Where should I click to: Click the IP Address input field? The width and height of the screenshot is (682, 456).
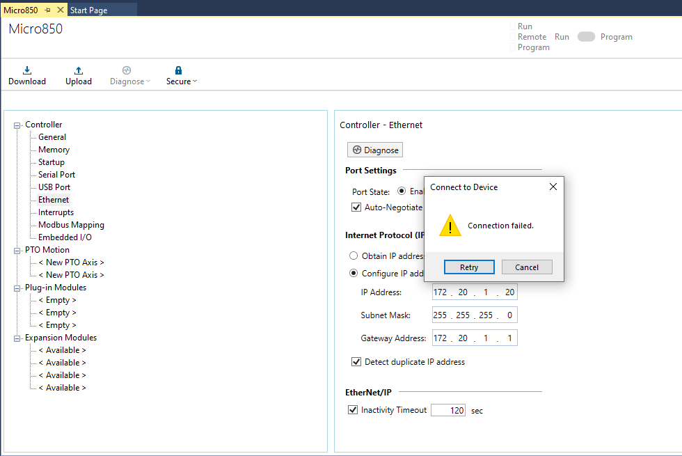(475, 292)
